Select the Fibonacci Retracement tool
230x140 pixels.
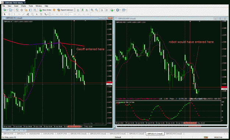tap(32, 14)
